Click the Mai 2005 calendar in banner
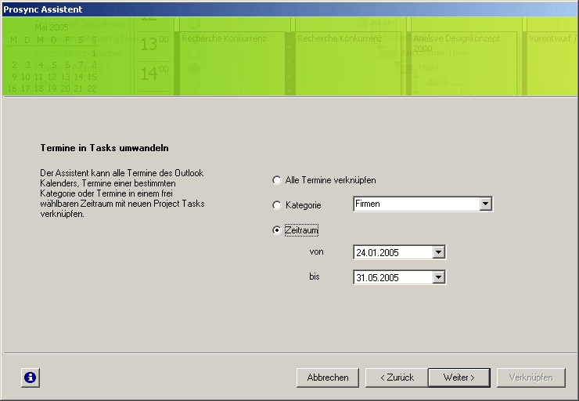579x401 pixels. (x=53, y=59)
